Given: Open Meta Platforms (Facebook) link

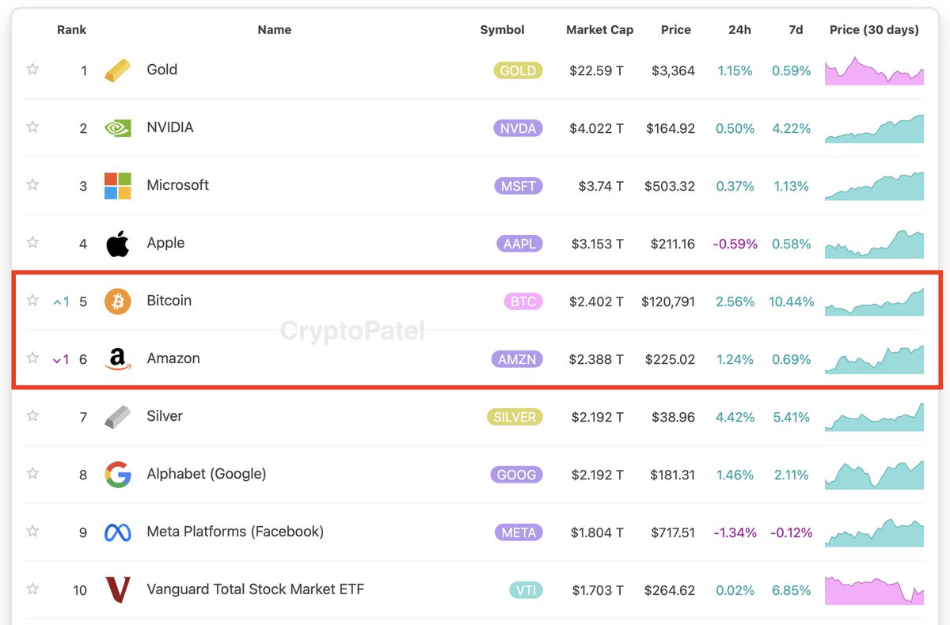Looking at the screenshot, I should (x=235, y=532).
